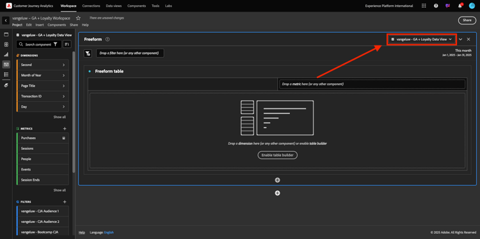Open the top Components navigation tab
480x239 pixels.
pos(136,6)
